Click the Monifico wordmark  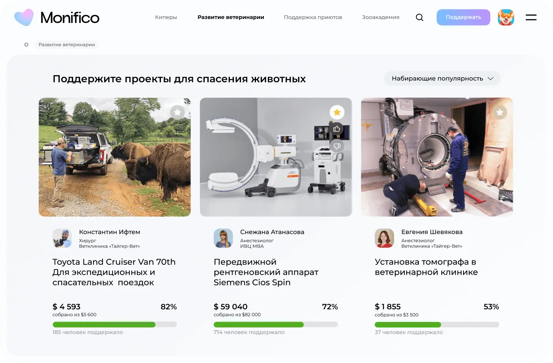70,18
